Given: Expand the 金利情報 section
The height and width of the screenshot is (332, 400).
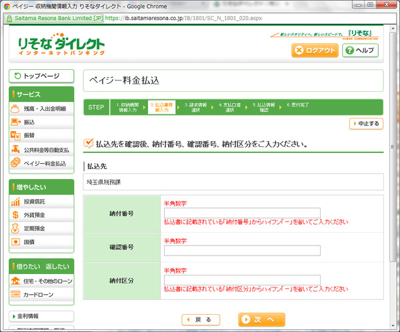Looking at the screenshot, I should click(41, 316).
